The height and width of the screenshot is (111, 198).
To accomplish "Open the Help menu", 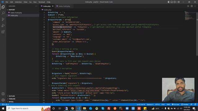I will tap(49, 2).
